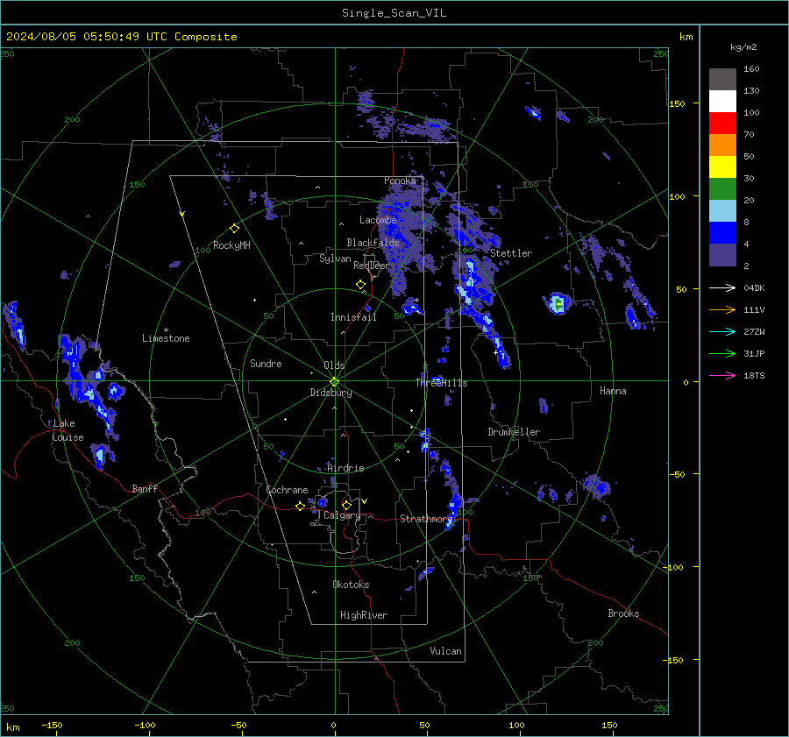Click the Banff label

coord(145,489)
